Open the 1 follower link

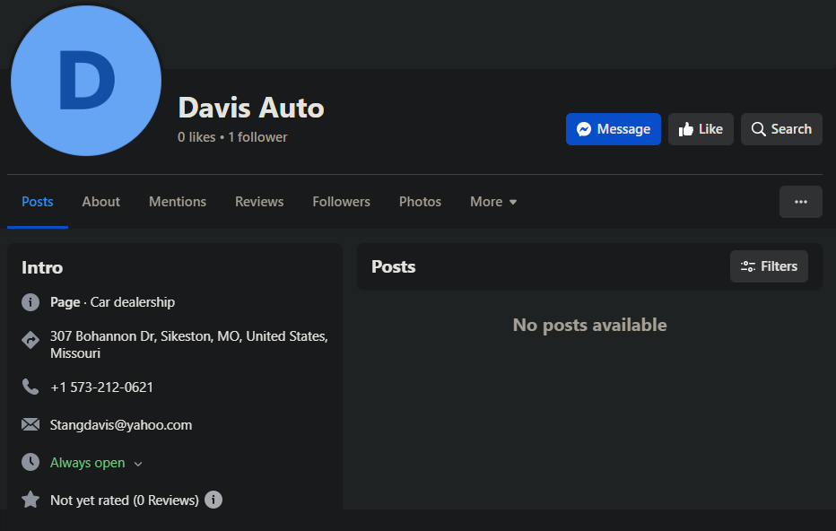click(257, 137)
